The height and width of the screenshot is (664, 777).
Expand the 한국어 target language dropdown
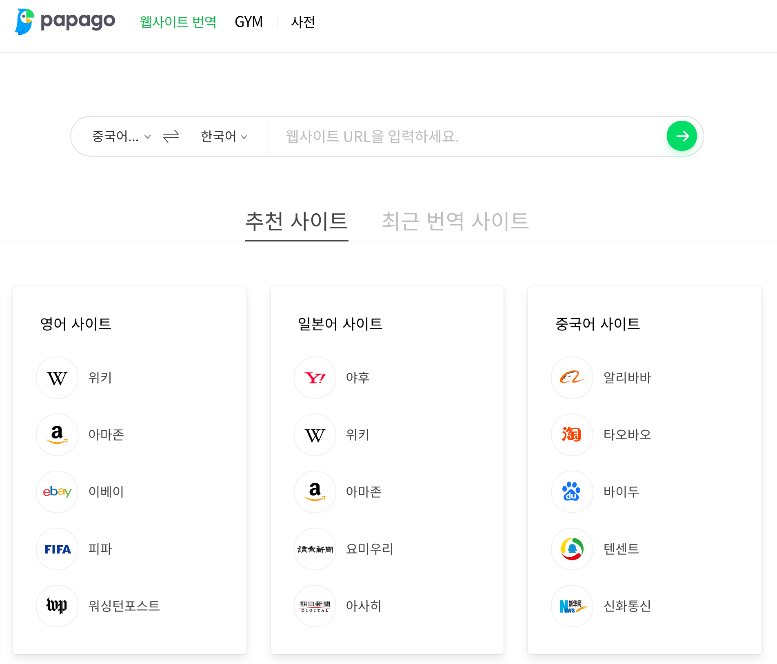[x=224, y=136]
